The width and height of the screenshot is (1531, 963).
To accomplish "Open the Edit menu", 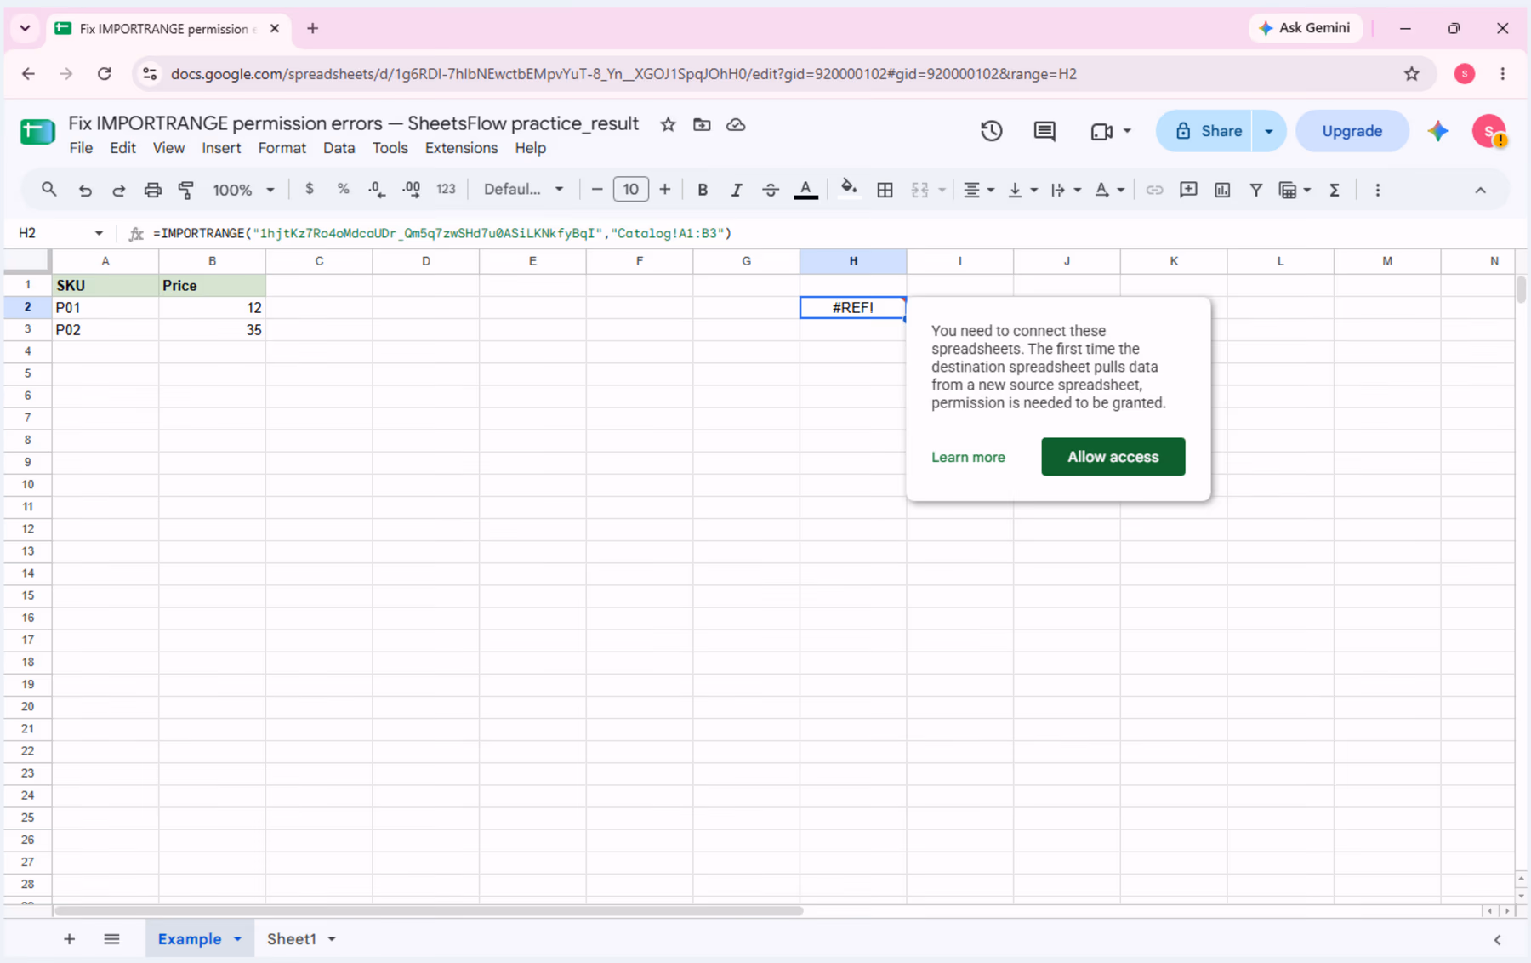I will pos(122,148).
